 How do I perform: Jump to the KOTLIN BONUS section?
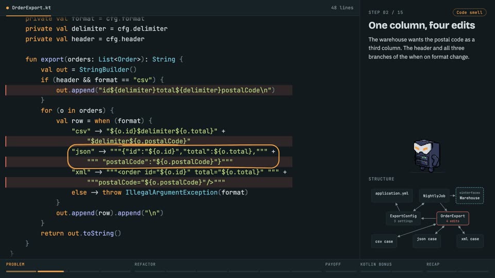click(x=376, y=264)
